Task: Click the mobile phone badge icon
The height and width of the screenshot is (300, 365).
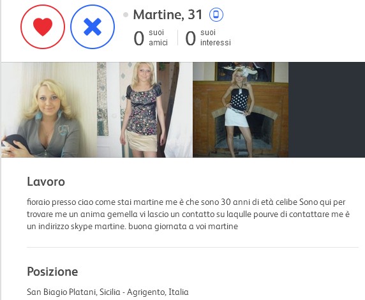Action: pyautogui.click(x=216, y=15)
